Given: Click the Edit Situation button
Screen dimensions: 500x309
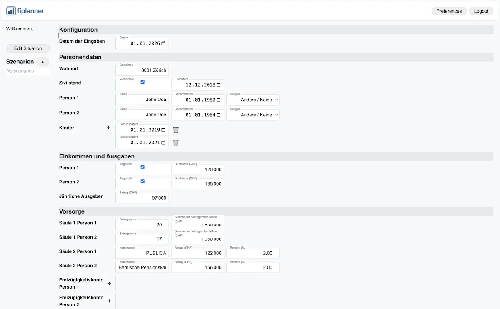Looking at the screenshot, I should pos(27,48).
